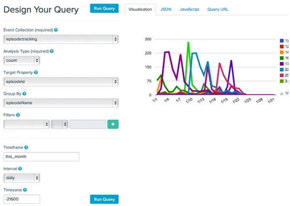Open the Timeframe help icon
The height and width of the screenshot is (206, 290).
[26, 147]
